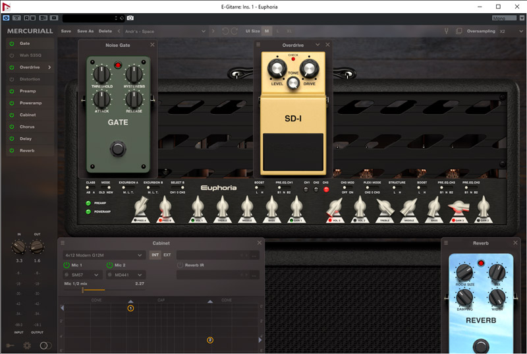Open the 4x12 Modern G12M cabinet dropdown

click(104, 254)
